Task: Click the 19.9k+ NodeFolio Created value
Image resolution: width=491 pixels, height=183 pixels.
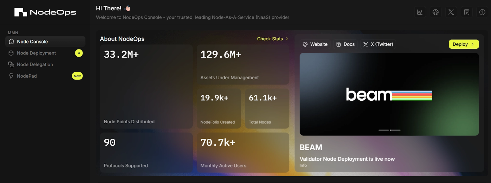Action: coord(214,98)
